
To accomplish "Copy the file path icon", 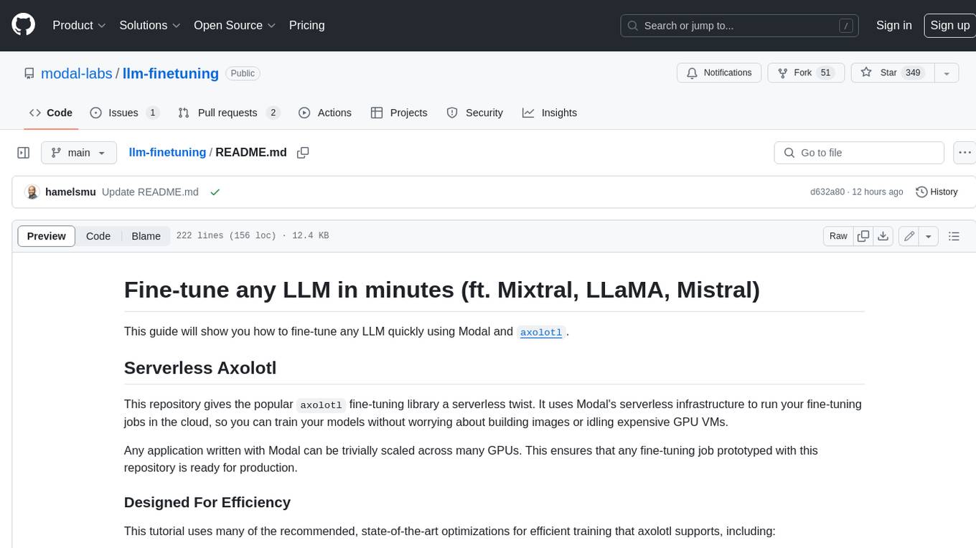I will tap(303, 152).
